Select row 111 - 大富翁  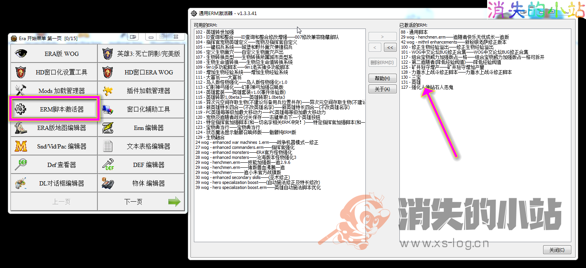(280, 77)
